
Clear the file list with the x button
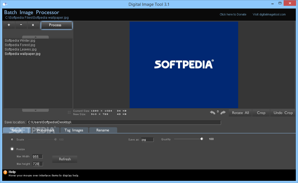click(x=33, y=25)
